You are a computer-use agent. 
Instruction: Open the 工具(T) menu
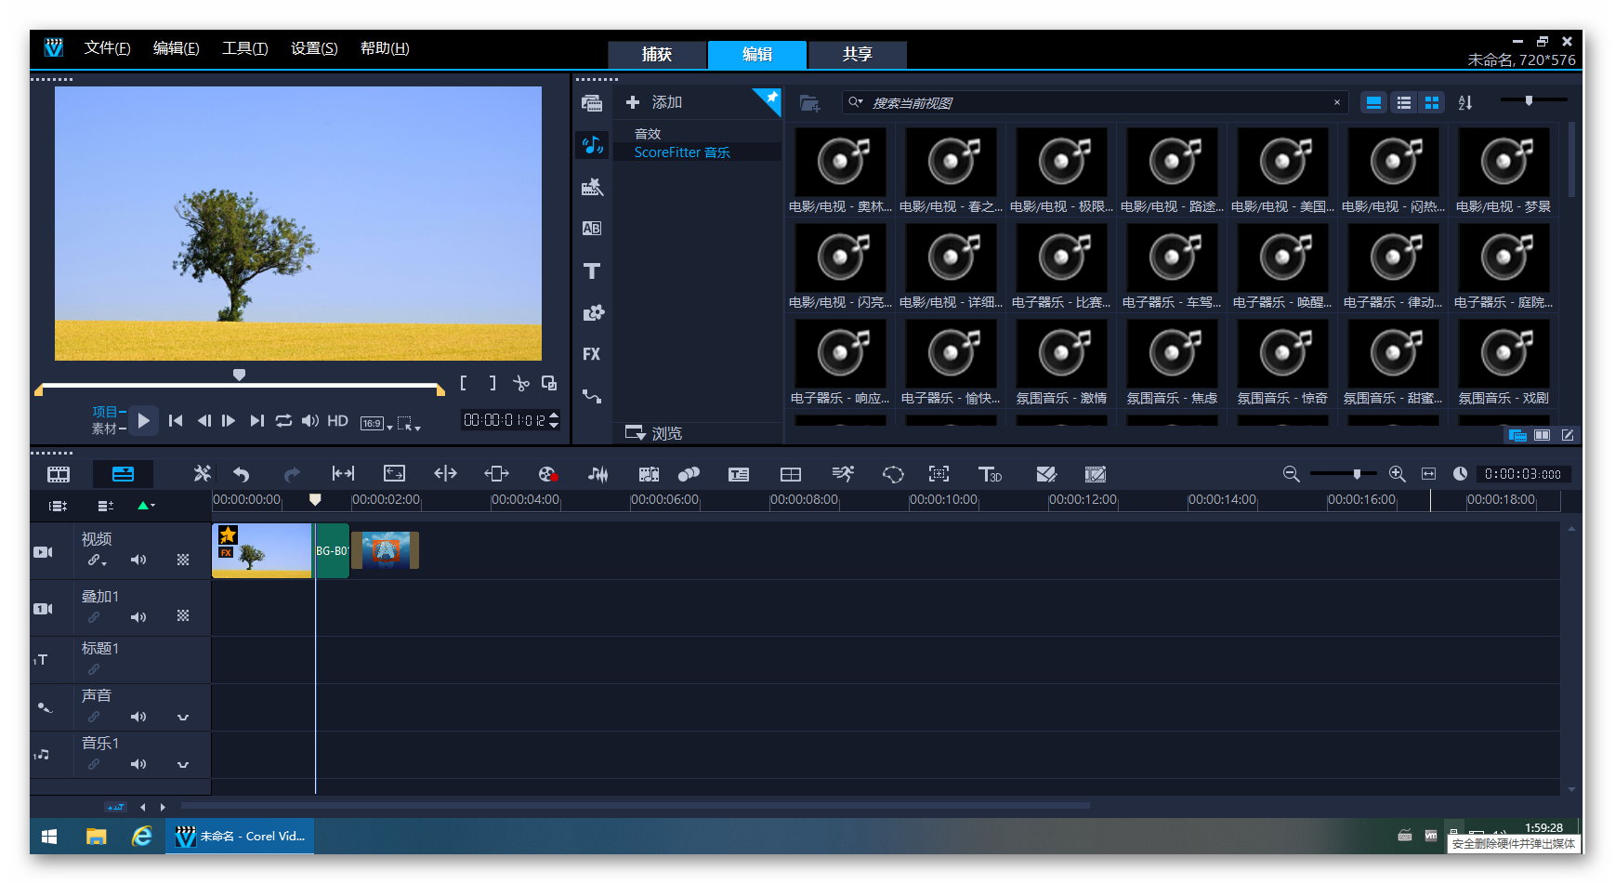click(x=244, y=48)
